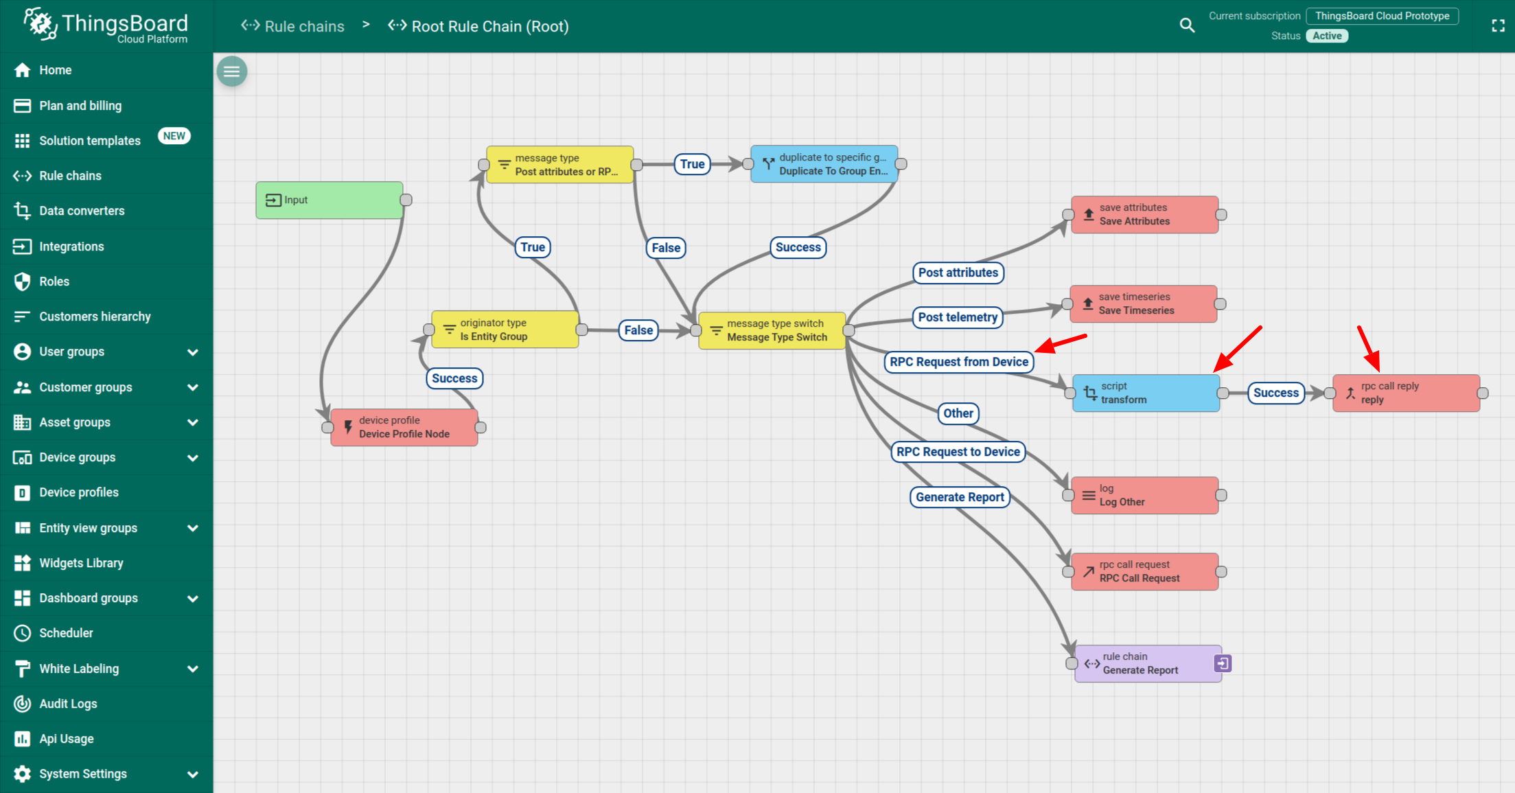Open Generate Report rule chain arrow icon
This screenshot has height=793, width=1515.
(x=1223, y=663)
